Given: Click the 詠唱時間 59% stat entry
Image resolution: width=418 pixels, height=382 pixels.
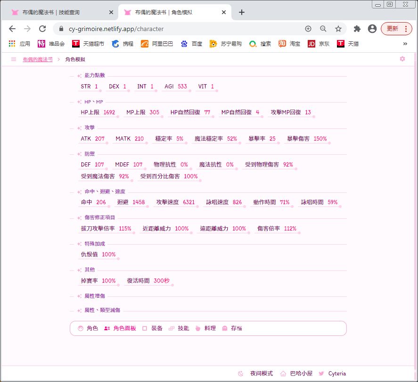Looking at the screenshot, I should (x=319, y=202).
